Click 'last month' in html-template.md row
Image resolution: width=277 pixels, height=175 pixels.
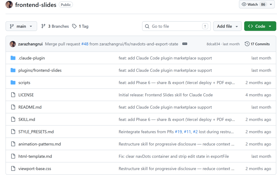click(x=261, y=157)
